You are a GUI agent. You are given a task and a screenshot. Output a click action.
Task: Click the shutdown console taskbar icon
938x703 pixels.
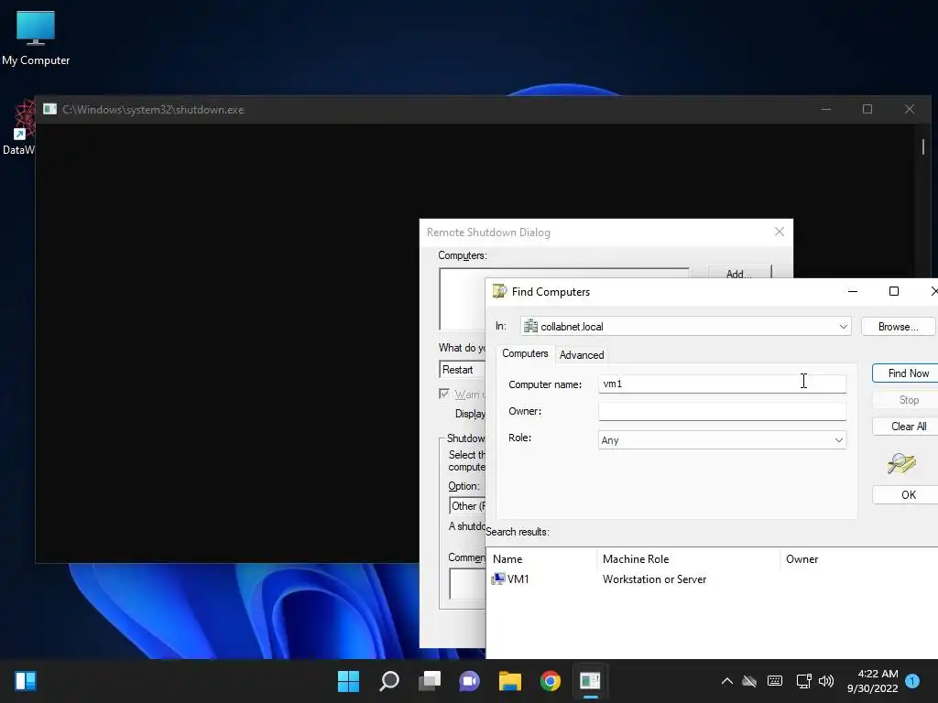point(591,681)
